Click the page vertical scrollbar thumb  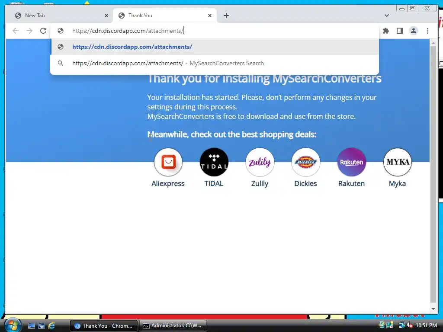point(433,174)
